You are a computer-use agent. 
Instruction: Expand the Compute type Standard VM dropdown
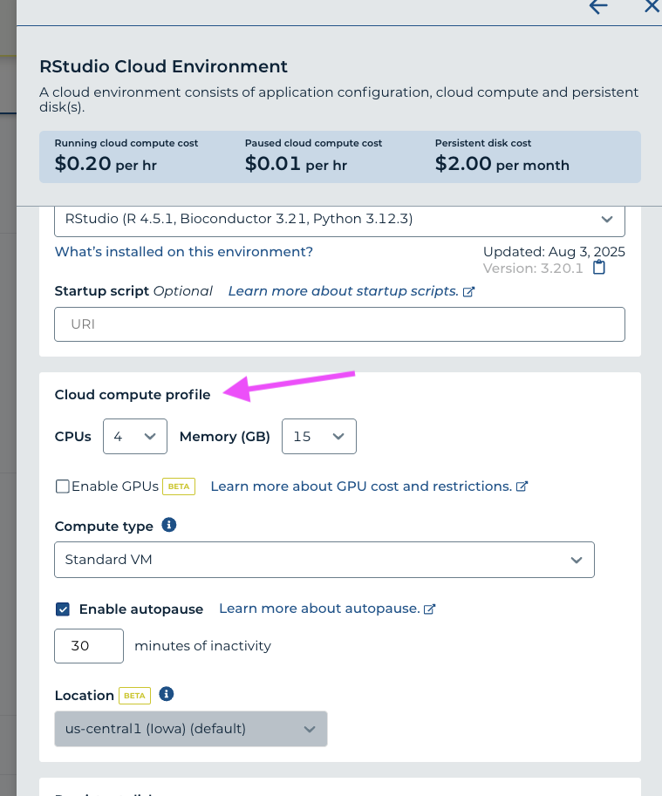[324, 560]
